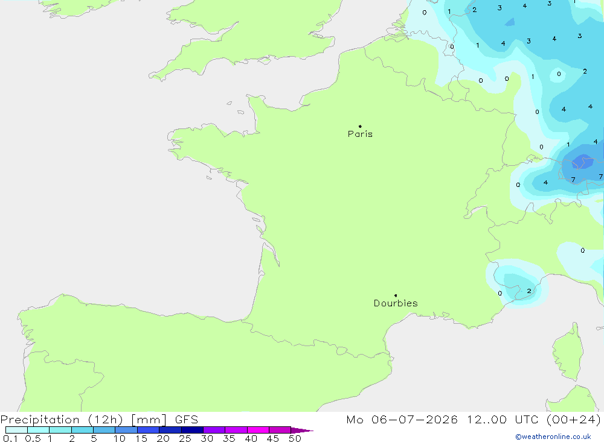Click the Precipitation (12h) [mm] title
This screenshot has width=604, height=442.
(x=83, y=420)
